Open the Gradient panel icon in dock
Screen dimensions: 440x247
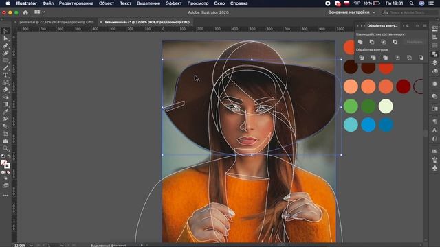[x=434, y=108]
